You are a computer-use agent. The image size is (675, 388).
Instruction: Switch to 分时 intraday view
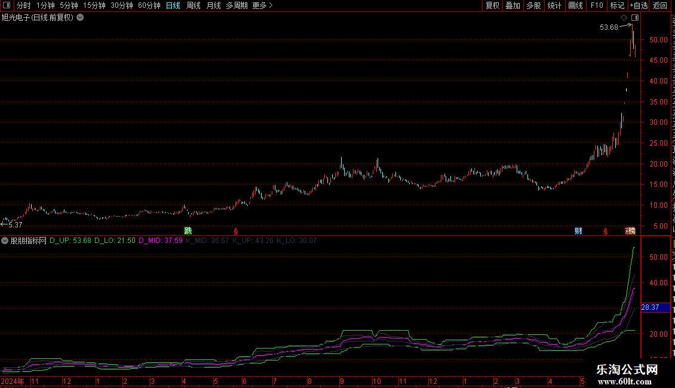pyautogui.click(x=24, y=5)
